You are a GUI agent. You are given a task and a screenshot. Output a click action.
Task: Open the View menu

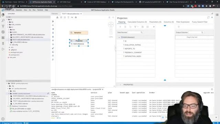pyautogui.click(x=25, y=10)
